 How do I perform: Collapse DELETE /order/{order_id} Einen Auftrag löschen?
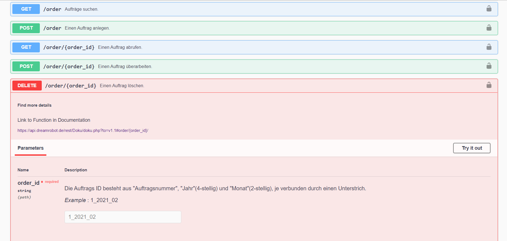tap(254, 86)
